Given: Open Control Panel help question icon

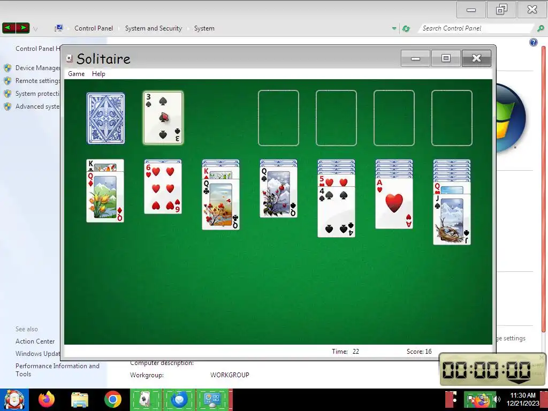Looking at the screenshot, I should (x=534, y=42).
